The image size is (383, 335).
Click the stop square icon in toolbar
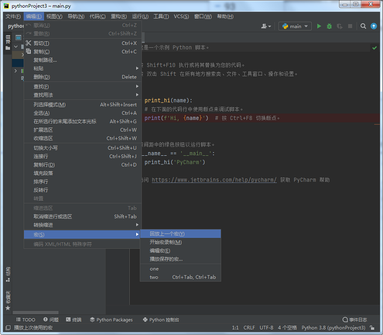[350, 26]
